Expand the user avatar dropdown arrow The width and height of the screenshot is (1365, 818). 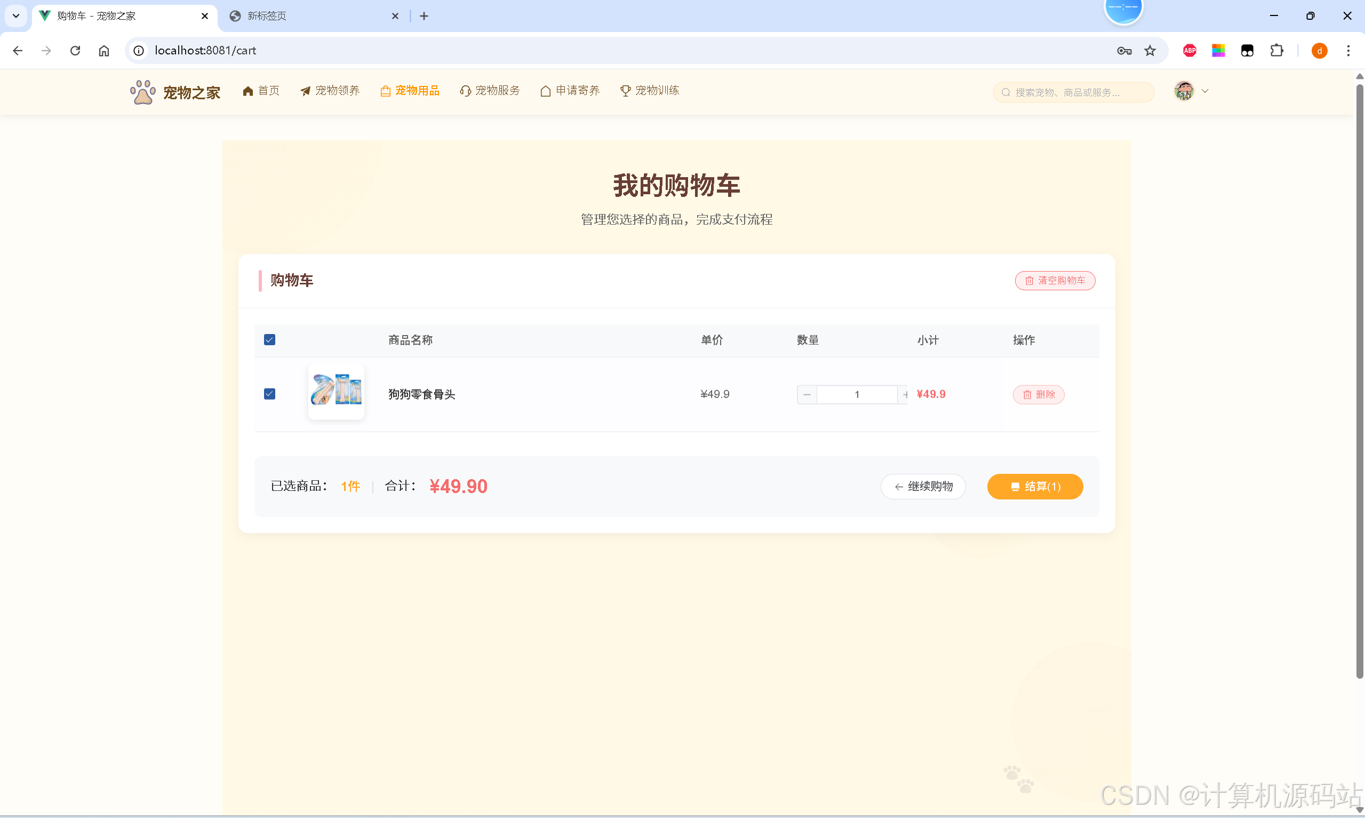pyautogui.click(x=1204, y=91)
